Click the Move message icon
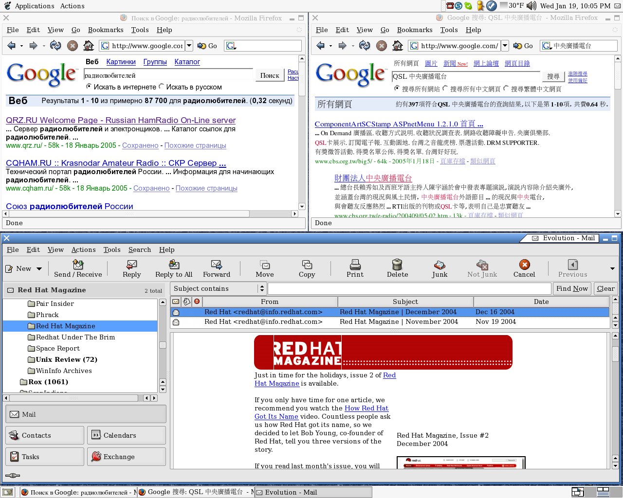623x498 pixels. tap(265, 268)
